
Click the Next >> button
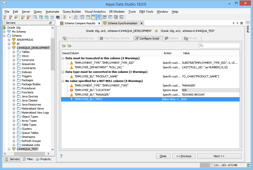coord(219,156)
